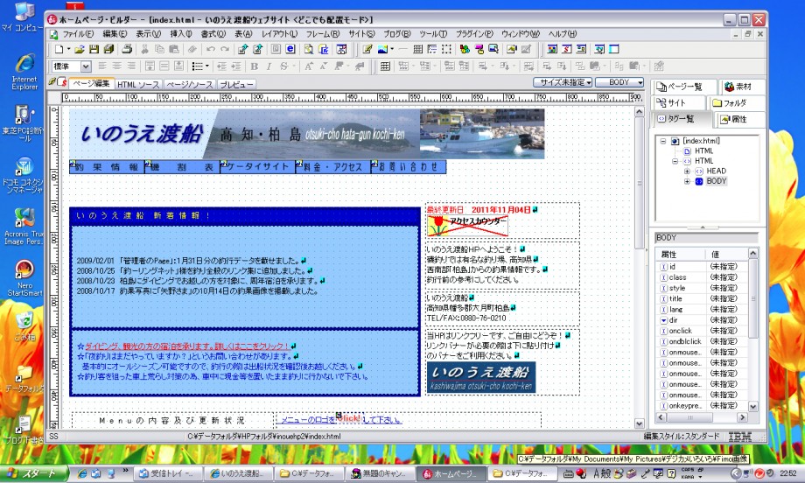Insert a horizontal rule line icon

403,49
